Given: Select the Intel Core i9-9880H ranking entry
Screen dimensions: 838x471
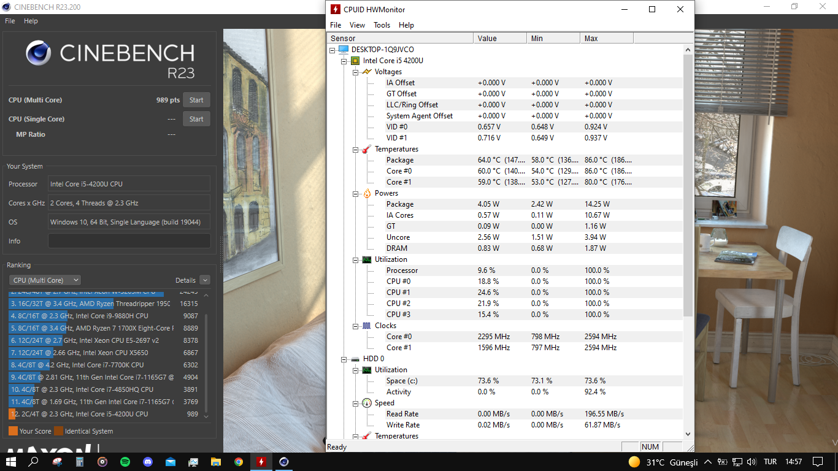Looking at the screenshot, I should 104,316.
